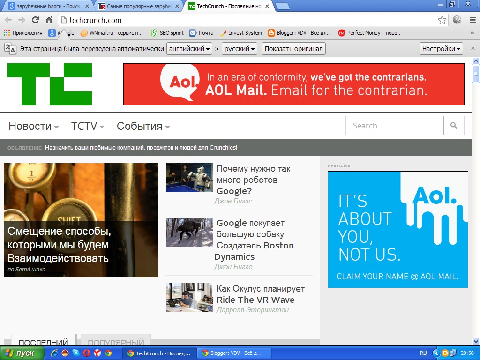The image size is (480, 360).
Task: Open a new browser tab
Action: (x=282, y=7)
